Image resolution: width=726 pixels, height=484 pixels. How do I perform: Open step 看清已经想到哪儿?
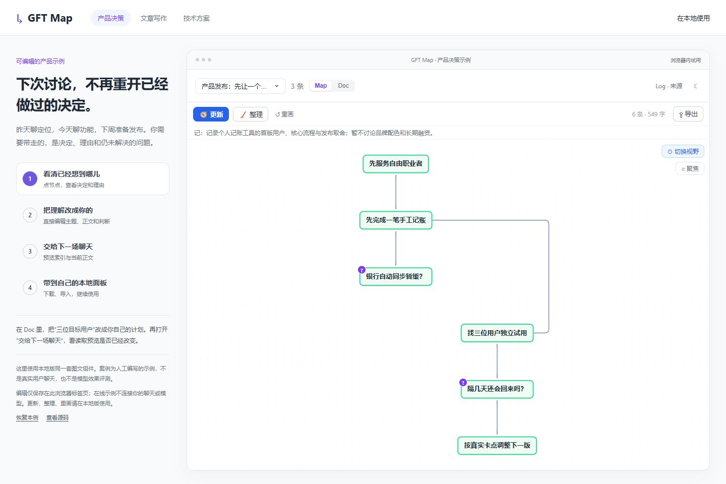[93, 179]
